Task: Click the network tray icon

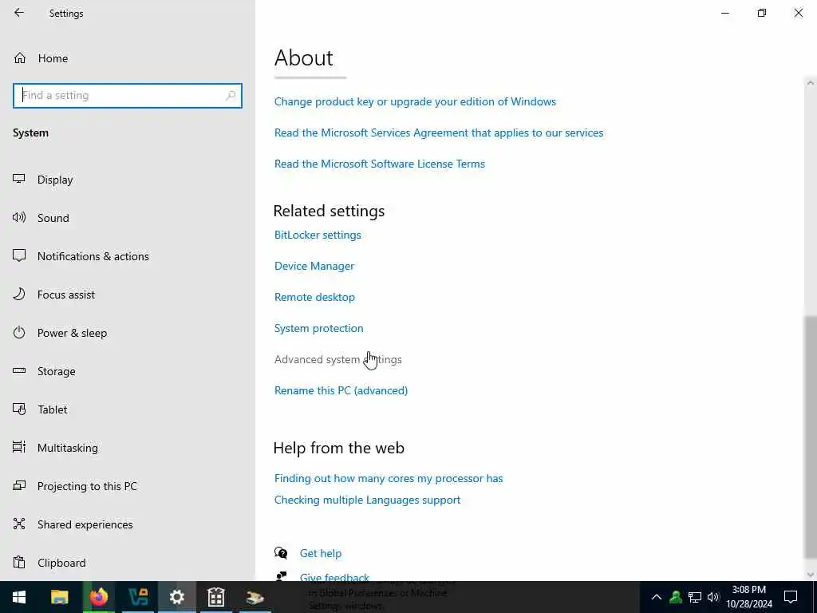Action: point(695,597)
